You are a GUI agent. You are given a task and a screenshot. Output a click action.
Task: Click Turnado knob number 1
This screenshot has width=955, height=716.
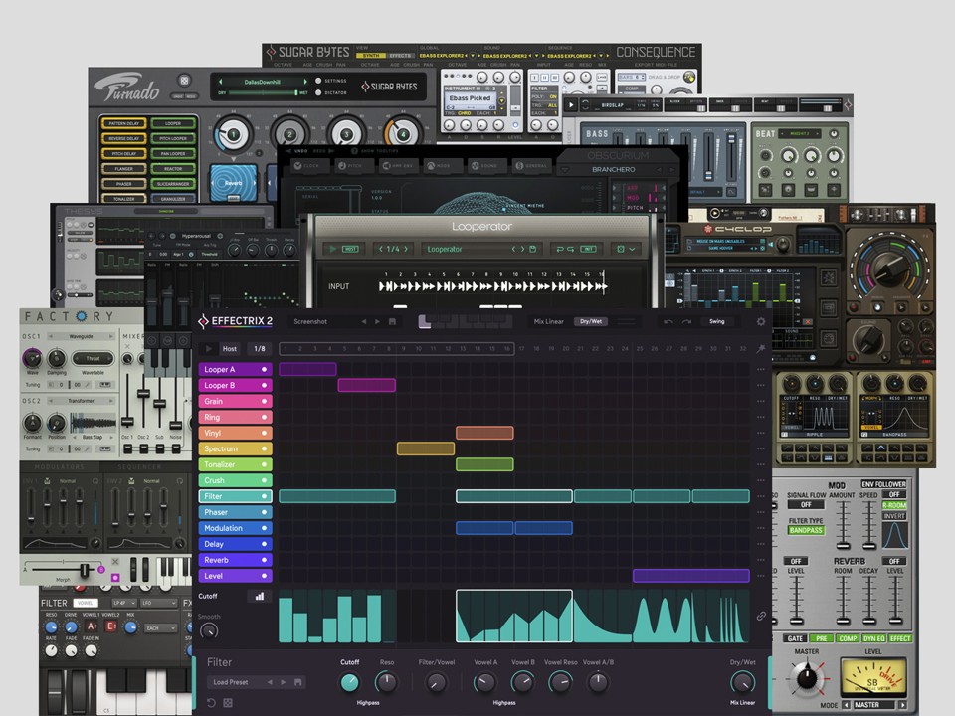point(233,134)
